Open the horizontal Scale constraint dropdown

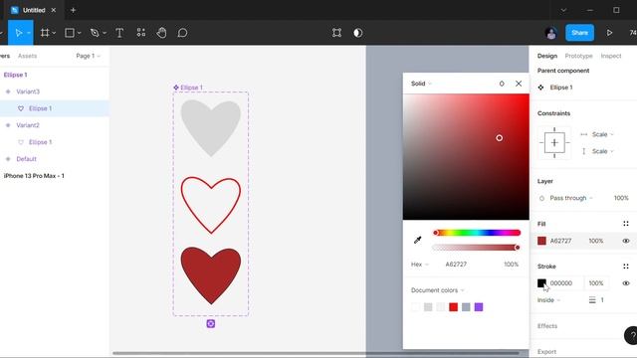pos(602,134)
